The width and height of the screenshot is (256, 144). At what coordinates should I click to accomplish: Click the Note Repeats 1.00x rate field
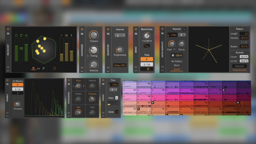coord(172,35)
